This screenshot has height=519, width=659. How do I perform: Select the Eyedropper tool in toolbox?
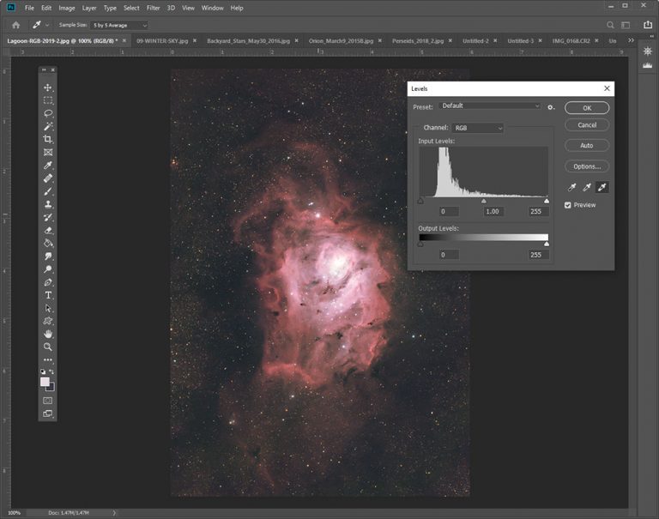coord(48,166)
